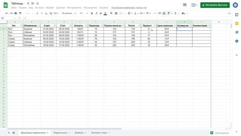Decrease decimal places button
The image size is (241, 136).
pyautogui.click(x=46, y=14)
